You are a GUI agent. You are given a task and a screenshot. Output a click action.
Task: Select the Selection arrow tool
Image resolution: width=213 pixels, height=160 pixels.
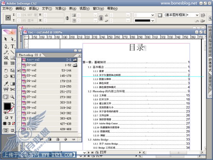pos(6,39)
